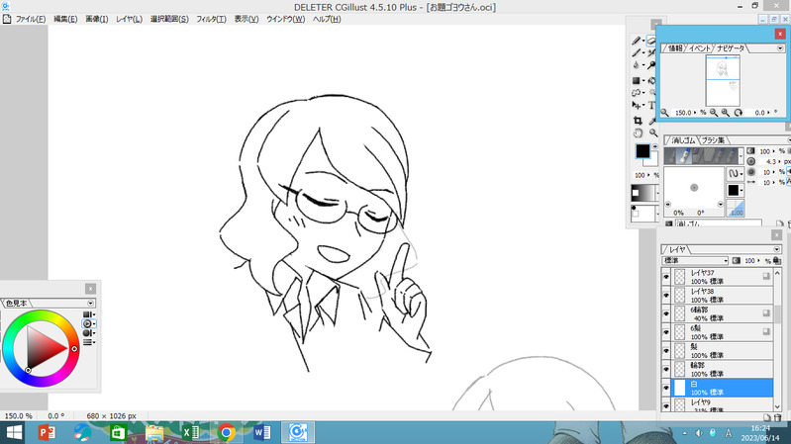Toggle the layer lock icon
This screenshot has width=791, height=444.
pyautogui.click(x=776, y=260)
